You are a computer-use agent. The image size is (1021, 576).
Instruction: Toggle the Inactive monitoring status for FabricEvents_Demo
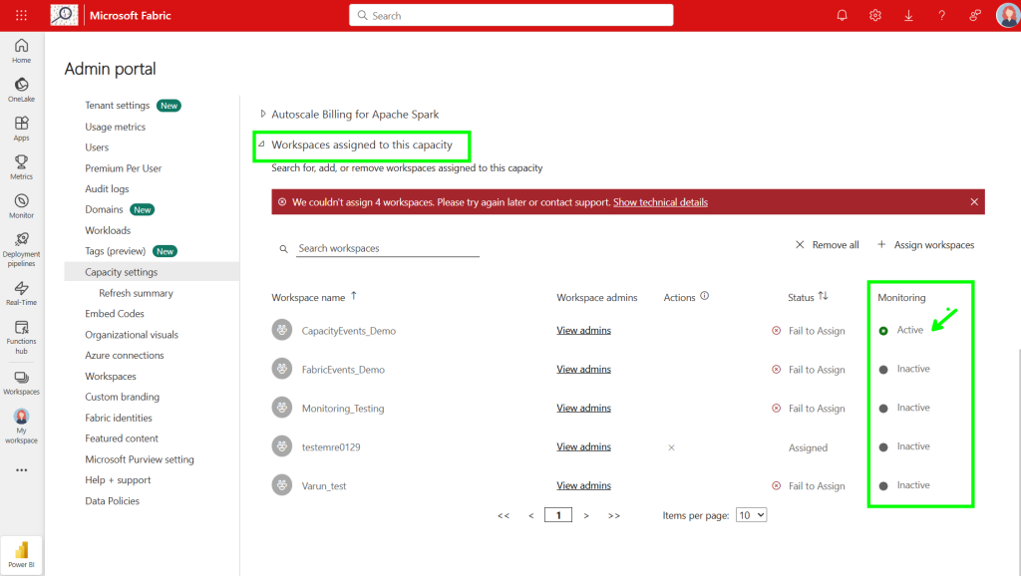click(x=883, y=370)
